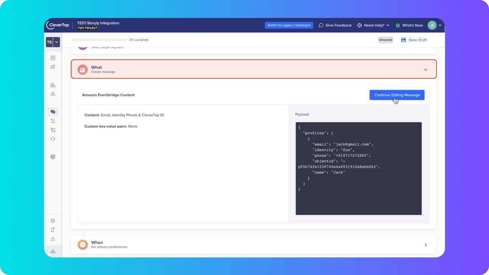The image size is (489, 275).
Task: Click Save Draft button
Action: [x=414, y=40]
